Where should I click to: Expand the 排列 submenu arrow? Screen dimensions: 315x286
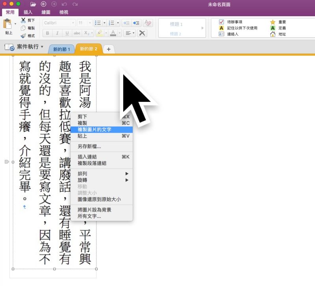tap(127, 173)
